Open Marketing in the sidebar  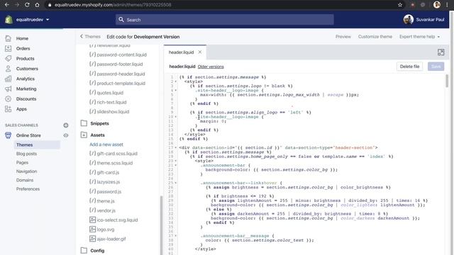(26, 89)
